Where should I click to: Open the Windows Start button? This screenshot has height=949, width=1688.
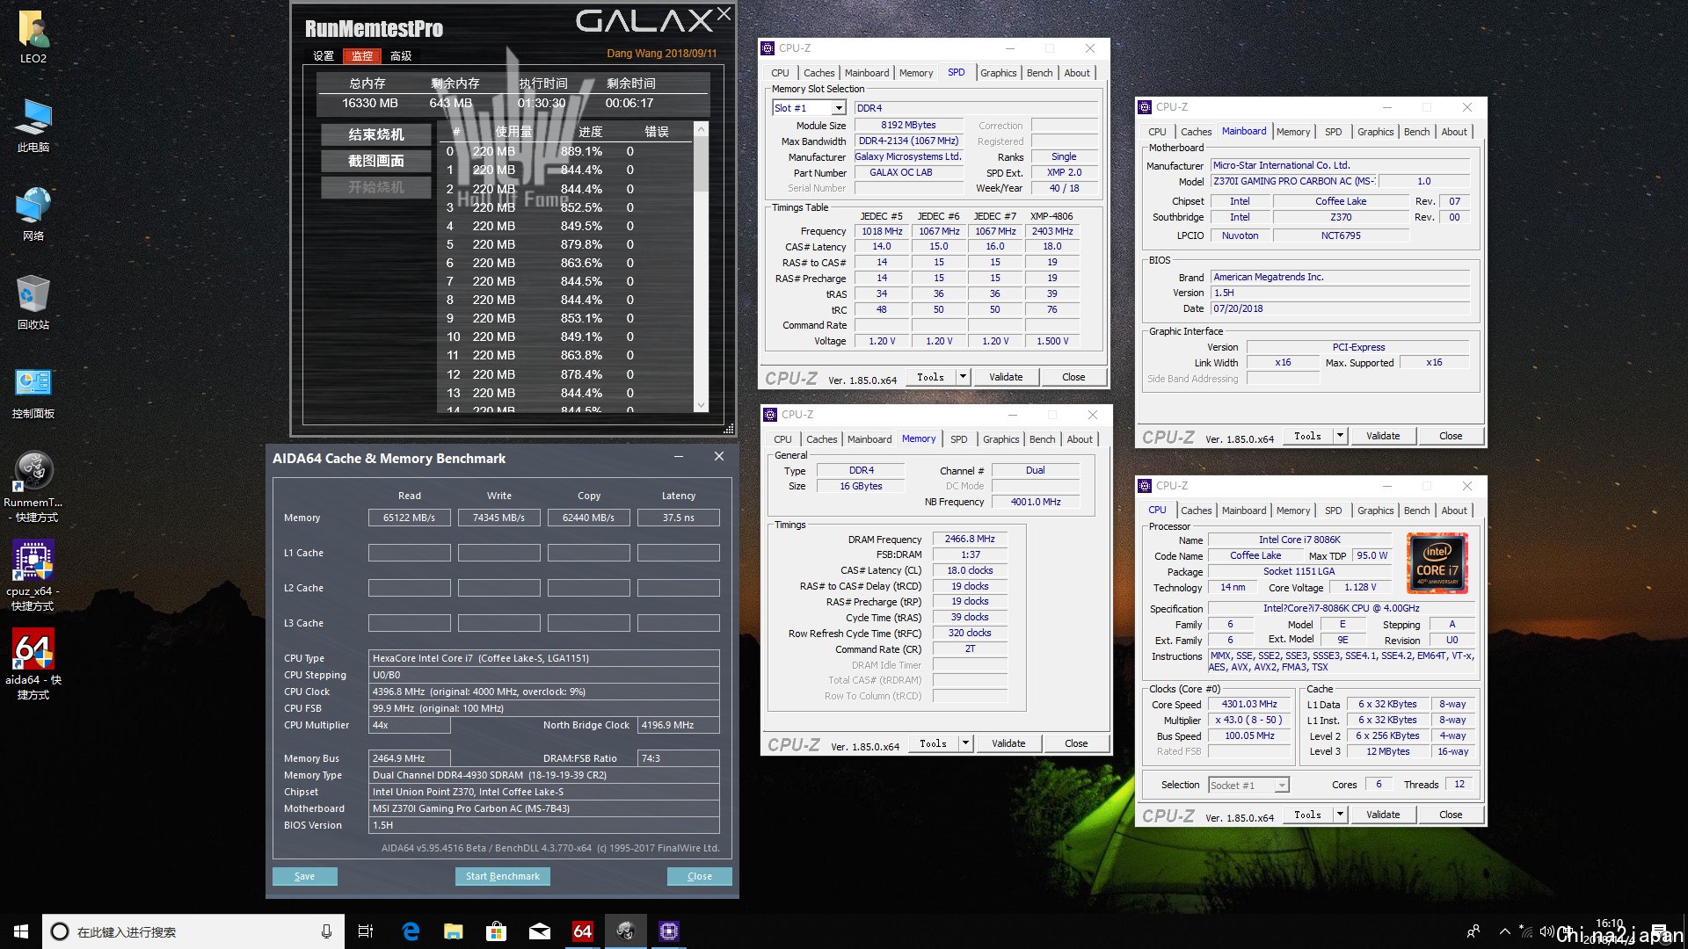point(21,931)
